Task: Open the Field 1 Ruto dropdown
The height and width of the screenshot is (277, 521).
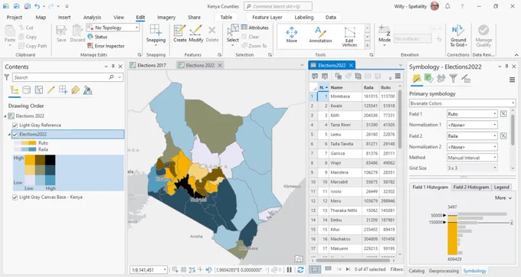Action: (472, 114)
